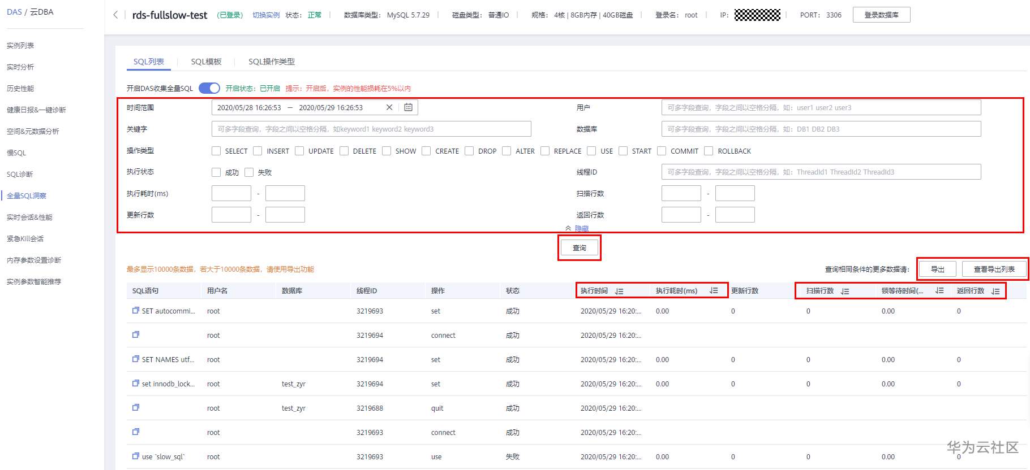
Task: Click the DAS breadcrumb link
Action: tap(14, 11)
